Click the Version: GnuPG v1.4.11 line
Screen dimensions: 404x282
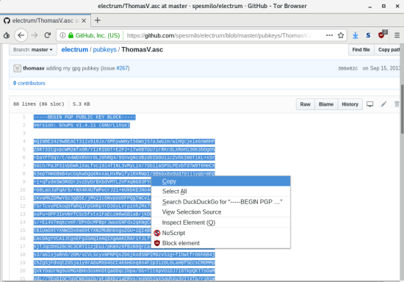point(82,125)
